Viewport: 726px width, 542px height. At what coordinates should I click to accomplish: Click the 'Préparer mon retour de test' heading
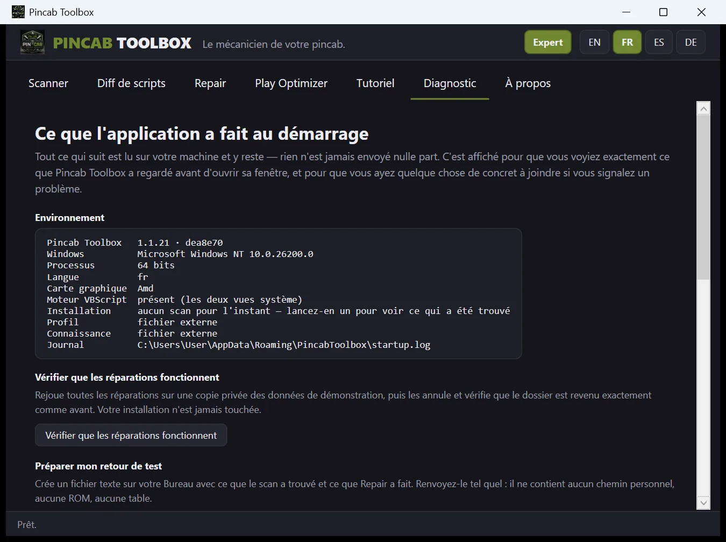click(x=98, y=466)
